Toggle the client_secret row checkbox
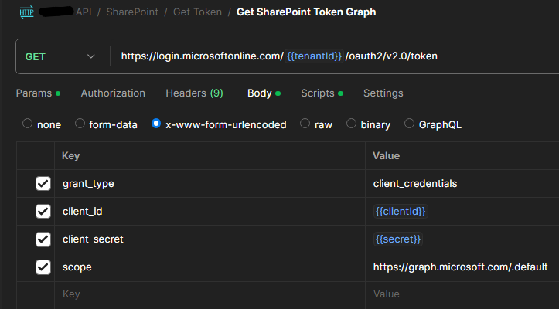 coord(43,239)
